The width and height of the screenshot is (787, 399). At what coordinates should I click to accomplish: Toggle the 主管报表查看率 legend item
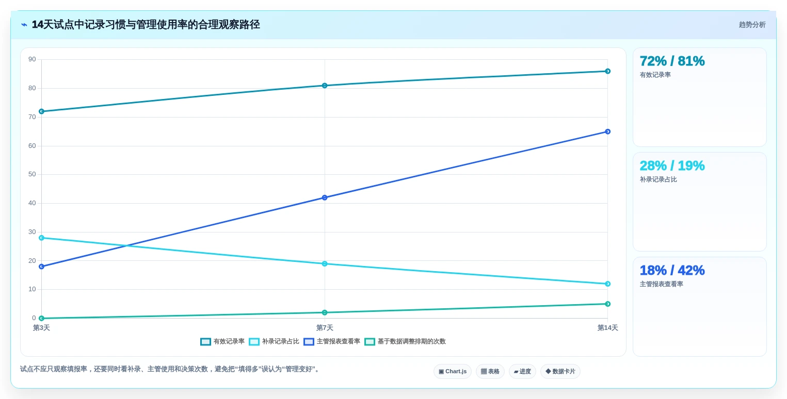pos(332,342)
